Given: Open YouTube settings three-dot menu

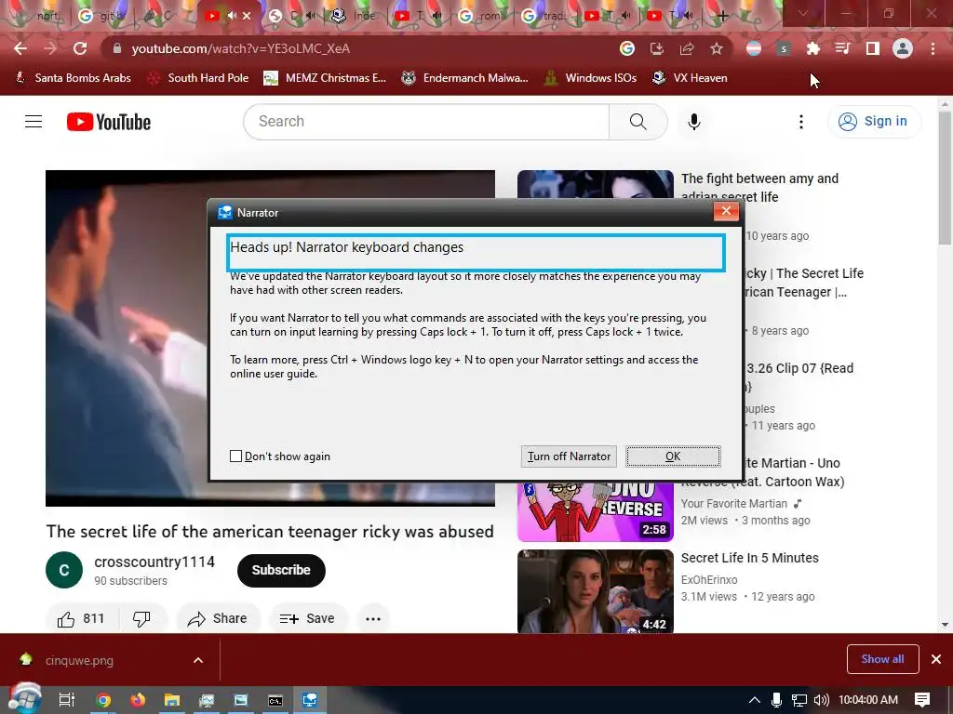Looking at the screenshot, I should point(801,122).
